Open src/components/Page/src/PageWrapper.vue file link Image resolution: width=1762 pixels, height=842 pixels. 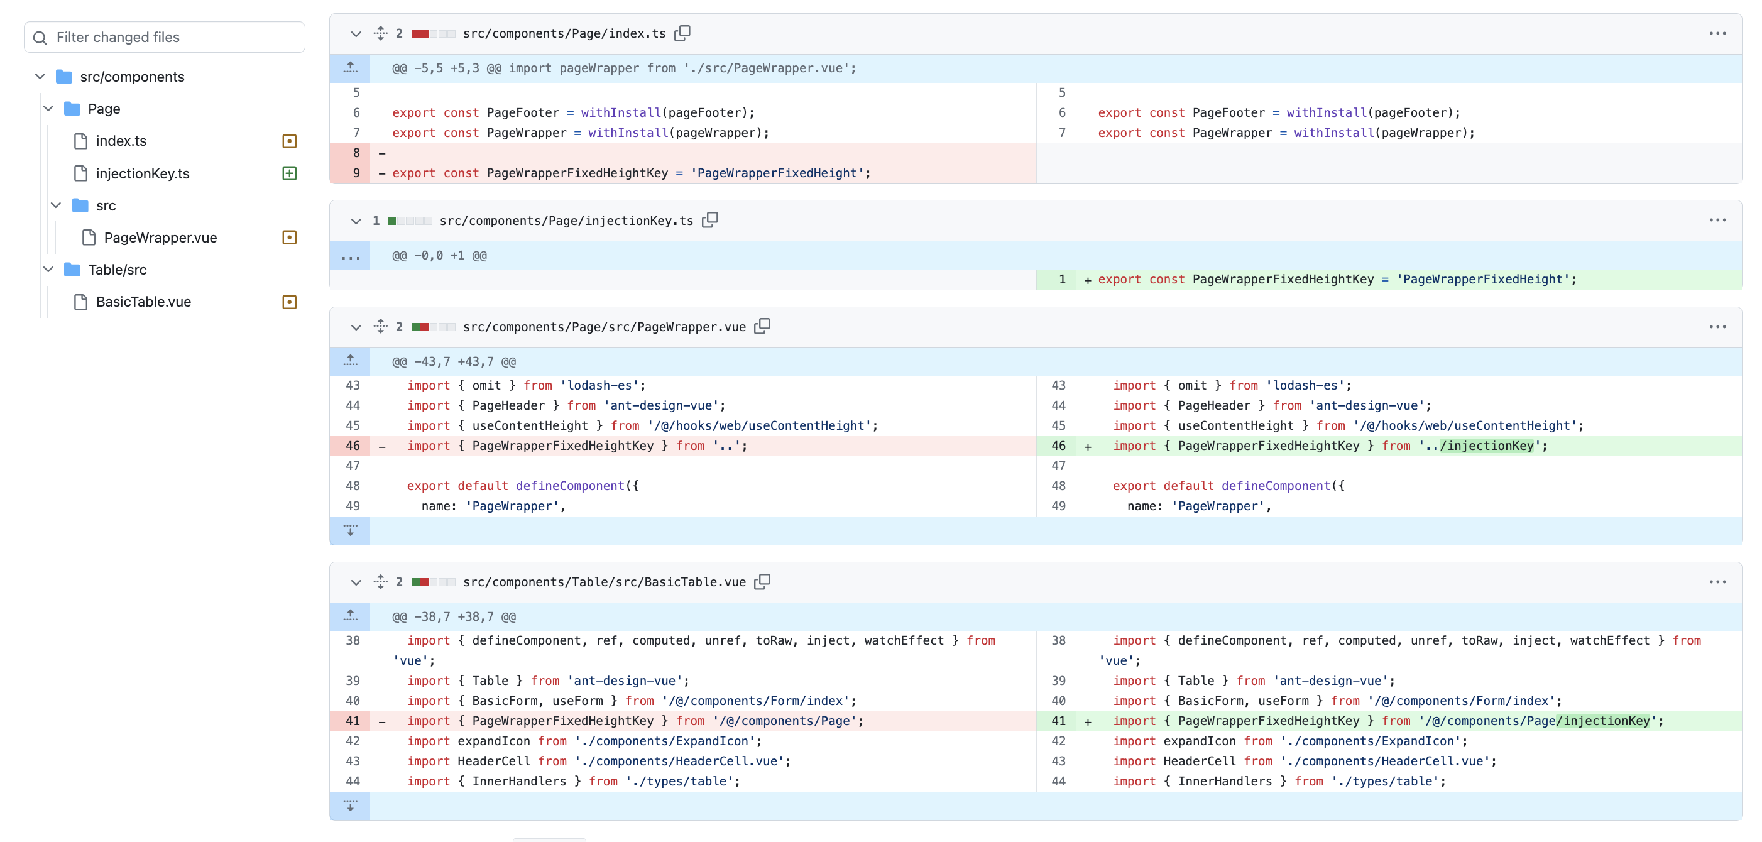pos(605,327)
